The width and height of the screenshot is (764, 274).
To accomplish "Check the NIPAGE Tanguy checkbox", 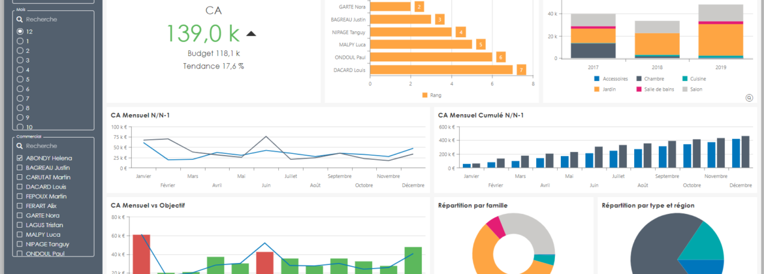I will click(20, 244).
